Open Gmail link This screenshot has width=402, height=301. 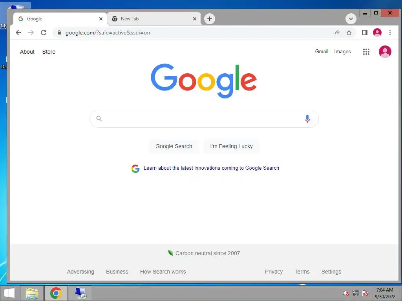(322, 51)
